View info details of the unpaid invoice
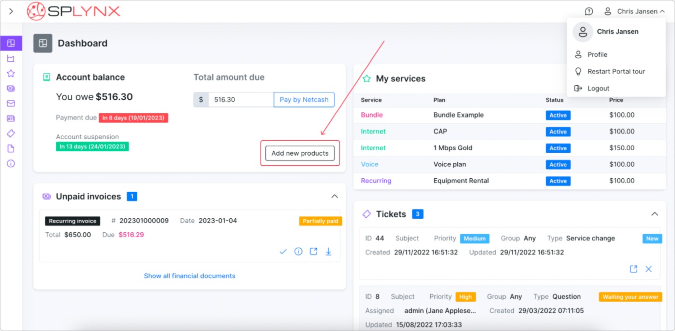Image resolution: width=675 pixels, height=331 pixels. point(298,251)
